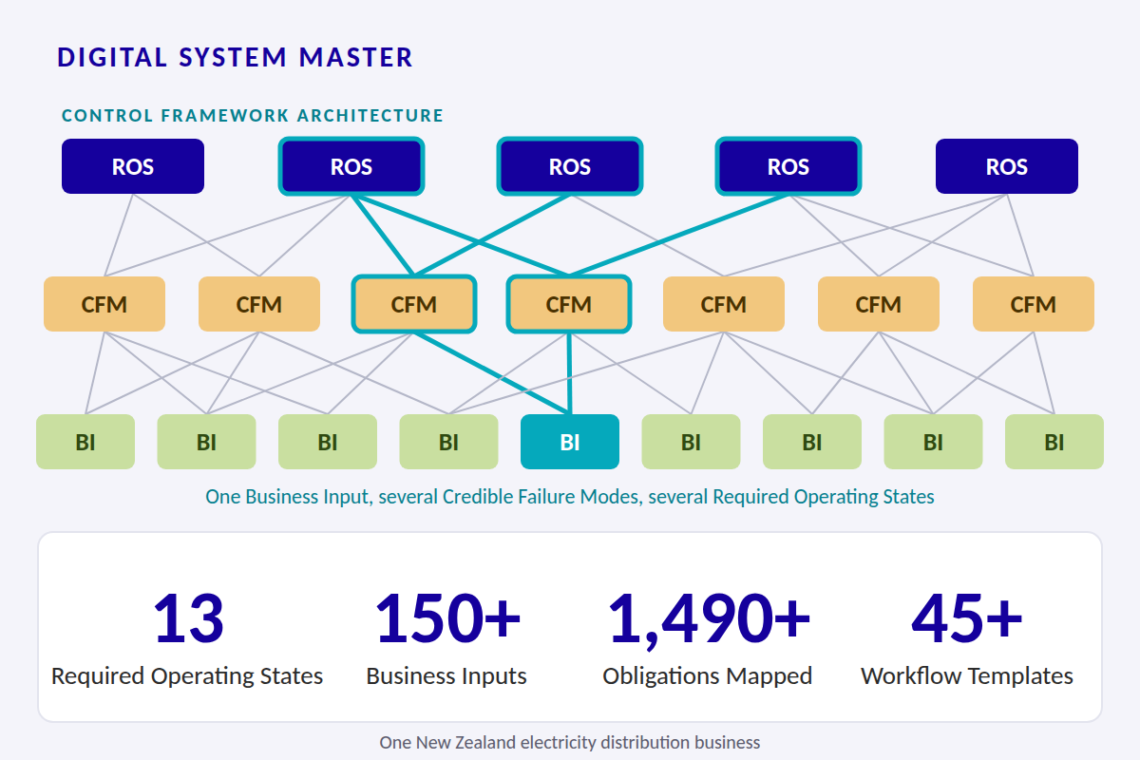
Task: Click "One New Zealand electricity distribution business" footer
Action: click(570, 742)
